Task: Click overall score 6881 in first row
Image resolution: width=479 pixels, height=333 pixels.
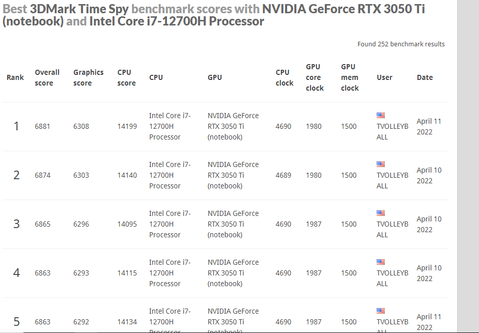Action: (x=42, y=126)
